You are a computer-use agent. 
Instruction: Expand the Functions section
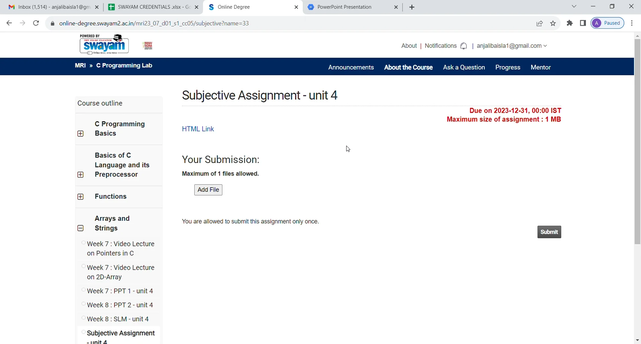tap(81, 197)
